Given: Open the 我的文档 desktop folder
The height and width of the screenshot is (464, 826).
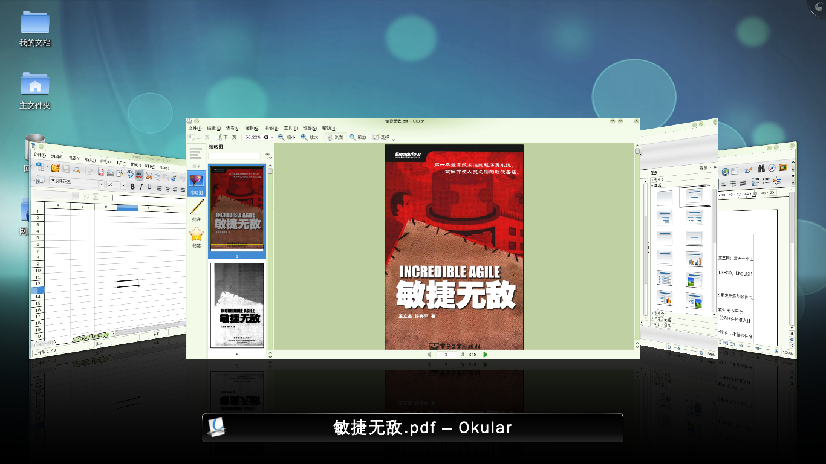Looking at the screenshot, I should pos(35,28).
